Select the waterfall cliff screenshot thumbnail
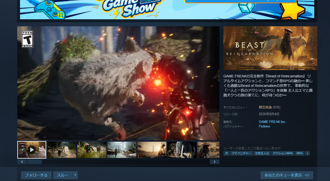This screenshot has width=330, height=181. click(182, 150)
